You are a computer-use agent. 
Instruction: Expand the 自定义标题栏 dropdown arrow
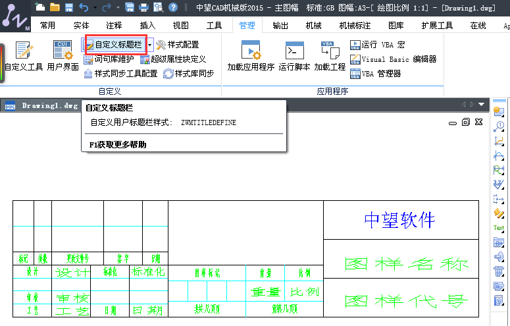[x=150, y=45]
